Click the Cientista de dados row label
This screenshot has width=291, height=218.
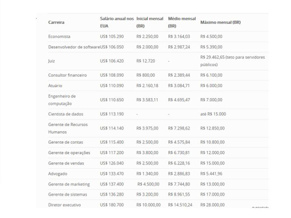point(66,114)
